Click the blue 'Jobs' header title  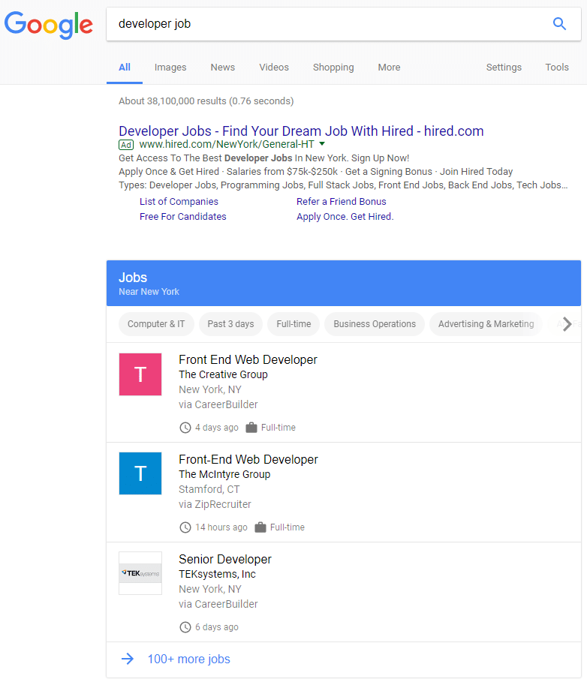click(x=133, y=278)
